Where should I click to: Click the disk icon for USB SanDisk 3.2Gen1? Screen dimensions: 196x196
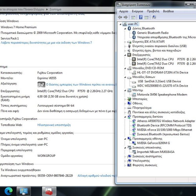(x=134, y=82)
